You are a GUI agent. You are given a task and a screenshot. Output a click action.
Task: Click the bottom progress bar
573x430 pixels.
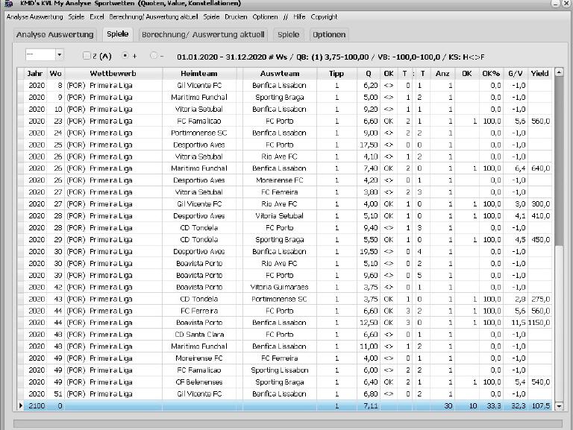288,424
